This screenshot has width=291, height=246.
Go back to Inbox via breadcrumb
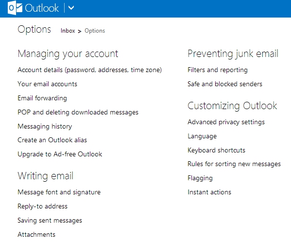68,31
